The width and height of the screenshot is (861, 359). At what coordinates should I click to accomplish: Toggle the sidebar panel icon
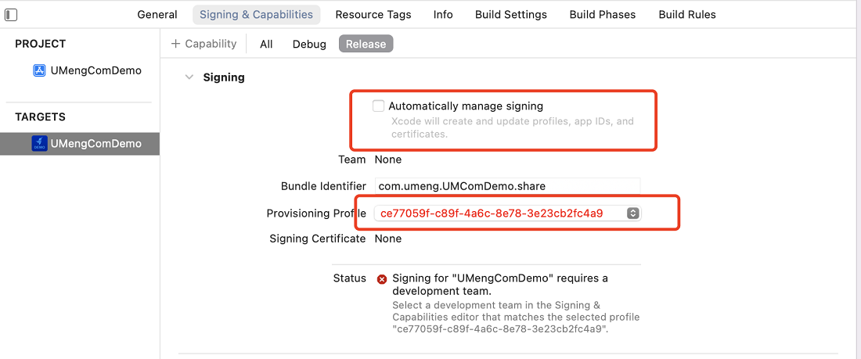tap(10, 15)
